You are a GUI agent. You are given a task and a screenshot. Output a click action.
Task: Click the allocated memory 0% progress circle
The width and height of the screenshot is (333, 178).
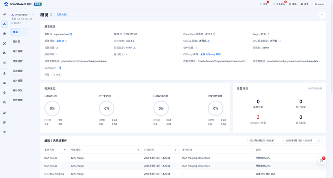[107, 108]
